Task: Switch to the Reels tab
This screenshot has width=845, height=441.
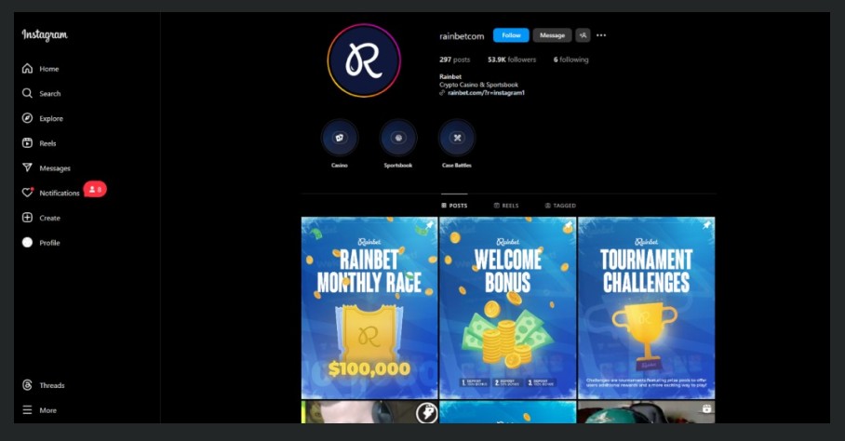Action: tap(506, 206)
